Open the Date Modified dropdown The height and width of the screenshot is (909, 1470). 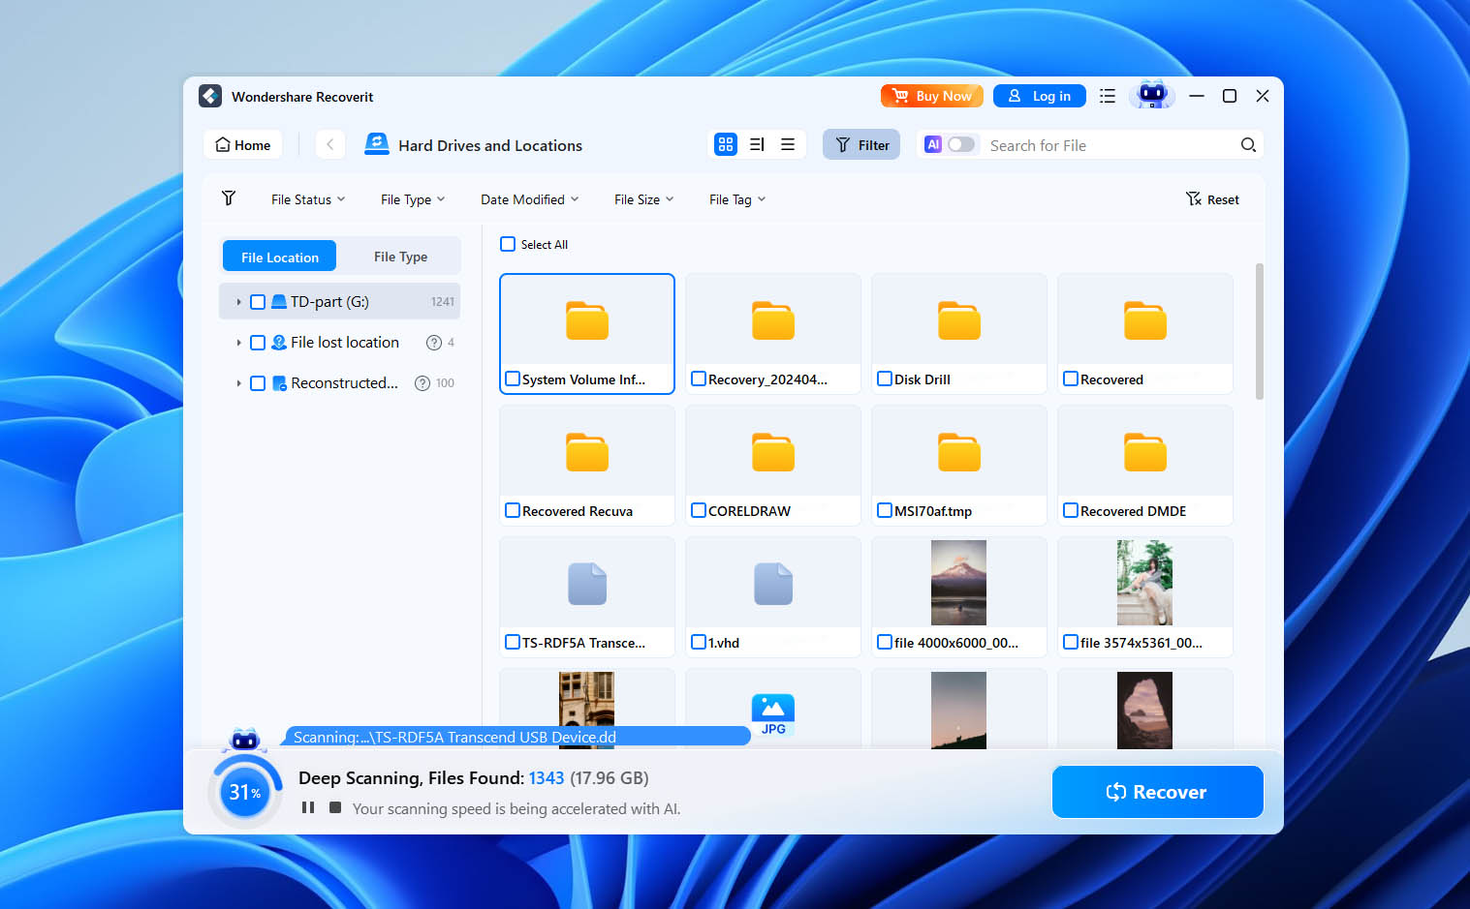click(x=530, y=199)
